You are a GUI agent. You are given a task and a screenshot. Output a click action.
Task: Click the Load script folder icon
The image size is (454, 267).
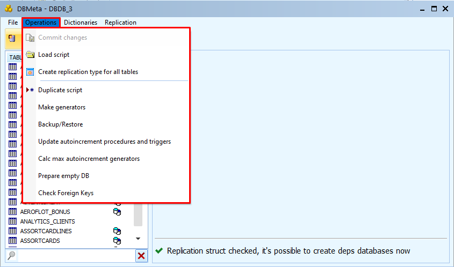[x=30, y=55]
